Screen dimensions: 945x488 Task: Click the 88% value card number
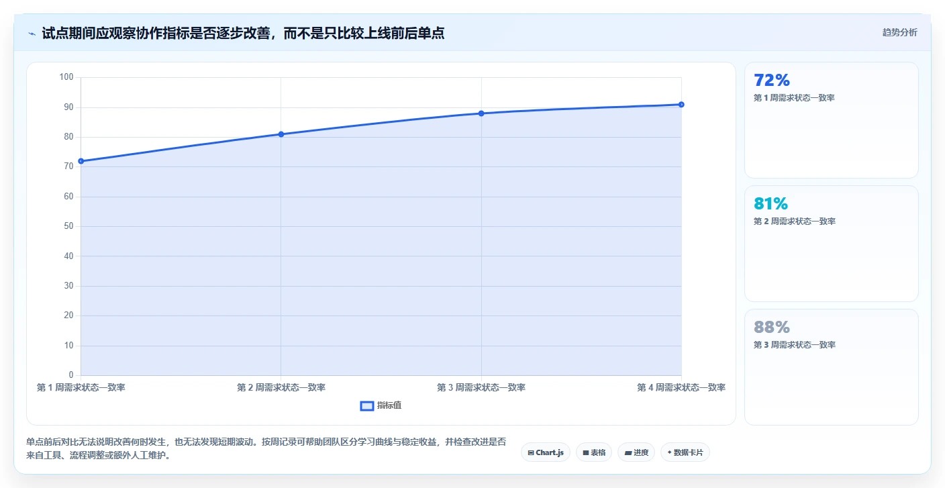pyautogui.click(x=772, y=328)
